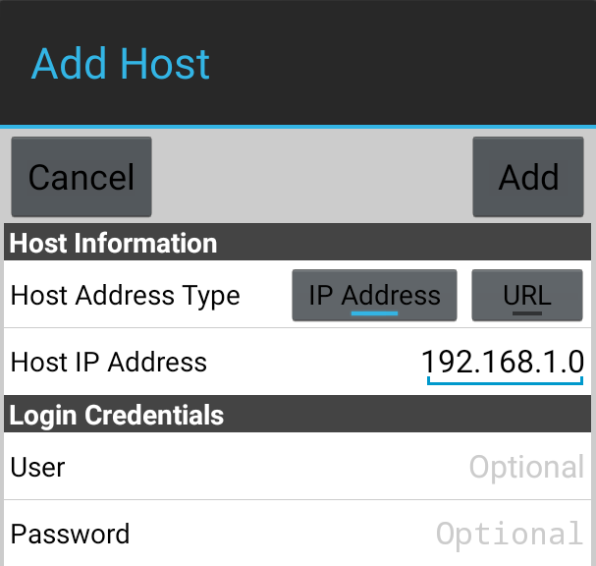Image resolution: width=596 pixels, height=566 pixels.
Task: Tap the dark indicator under URL
Action: (x=527, y=313)
